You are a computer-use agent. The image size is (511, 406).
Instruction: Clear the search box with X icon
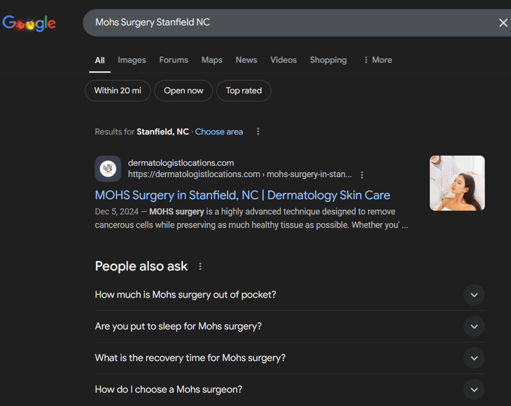click(503, 23)
